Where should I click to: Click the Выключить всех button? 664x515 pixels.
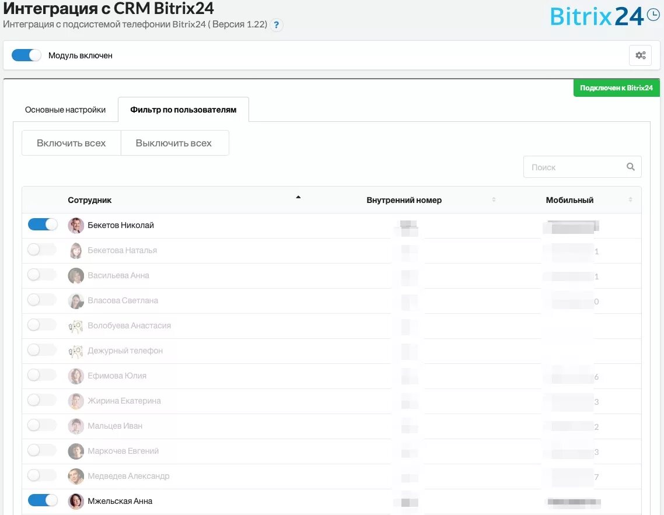(x=174, y=143)
